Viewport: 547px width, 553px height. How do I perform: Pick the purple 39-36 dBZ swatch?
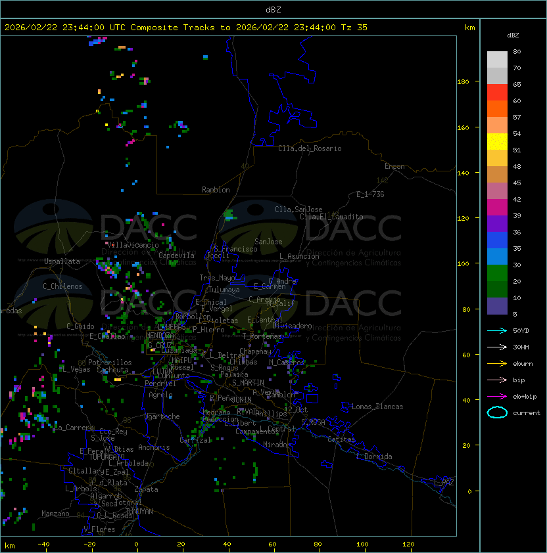[x=497, y=224]
